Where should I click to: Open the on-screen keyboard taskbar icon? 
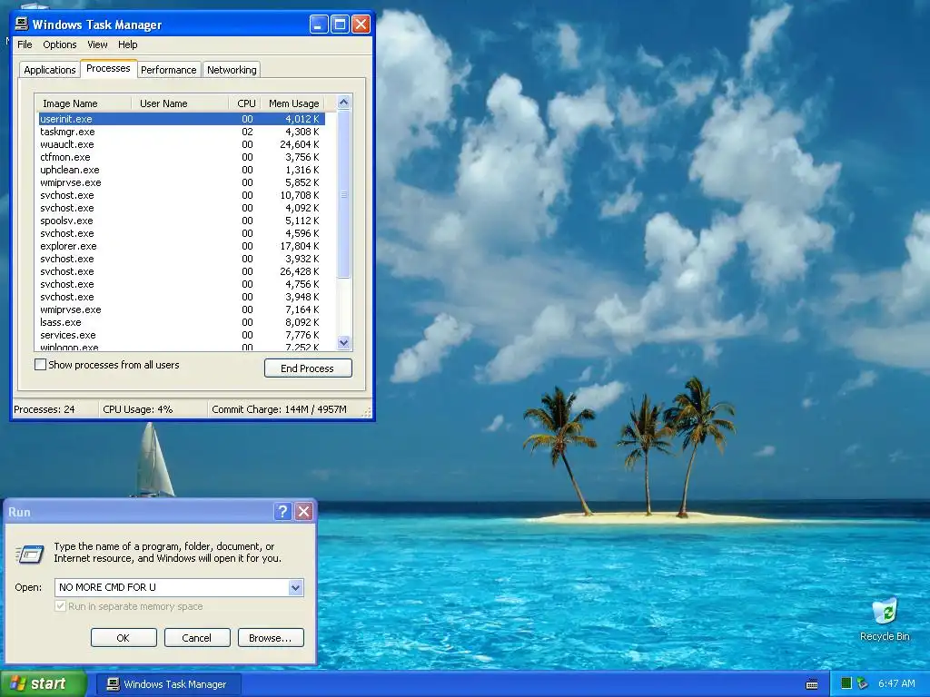(812, 684)
